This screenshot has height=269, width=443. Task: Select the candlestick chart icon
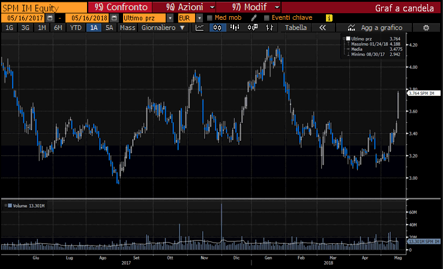(217, 28)
